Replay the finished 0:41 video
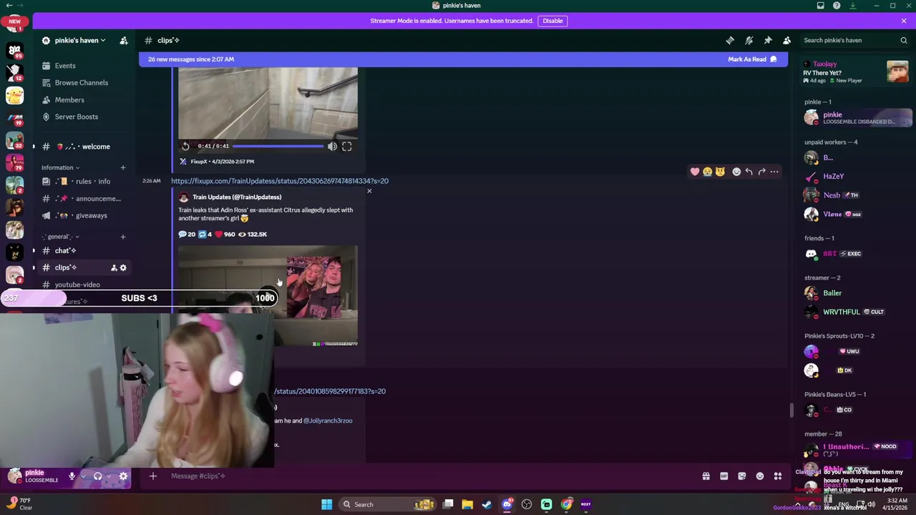This screenshot has width=916, height=515. (x=185, y=146)
